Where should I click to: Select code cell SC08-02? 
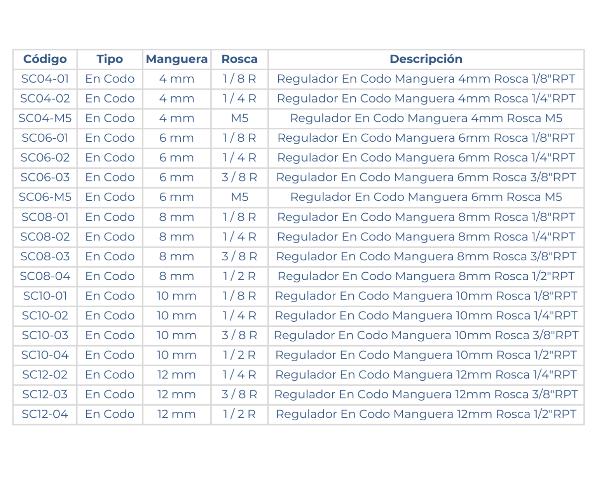point(45,237)
